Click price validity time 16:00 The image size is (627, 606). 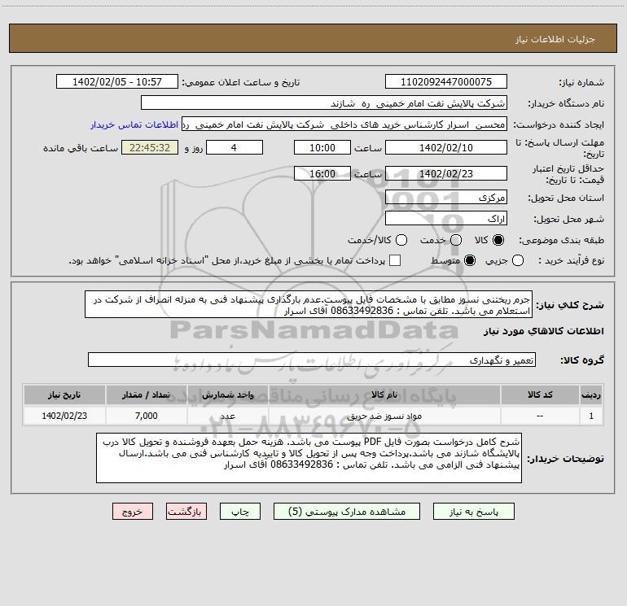(322, 173)
